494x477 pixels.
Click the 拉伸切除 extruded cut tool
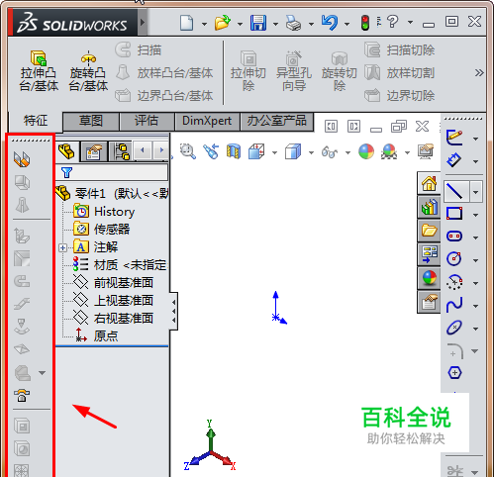(248, 71)
